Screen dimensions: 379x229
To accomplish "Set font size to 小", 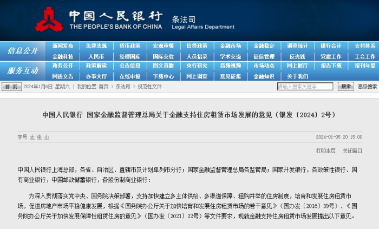I will [47, 137].
